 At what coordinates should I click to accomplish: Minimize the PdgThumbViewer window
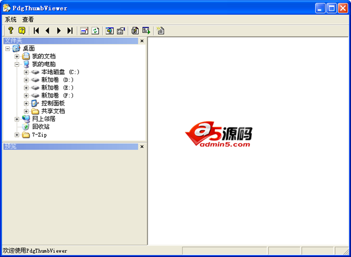coord(320,8)
